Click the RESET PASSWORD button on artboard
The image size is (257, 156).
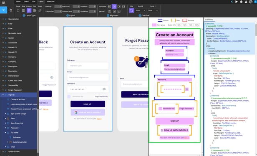click(x=135, y=94)
